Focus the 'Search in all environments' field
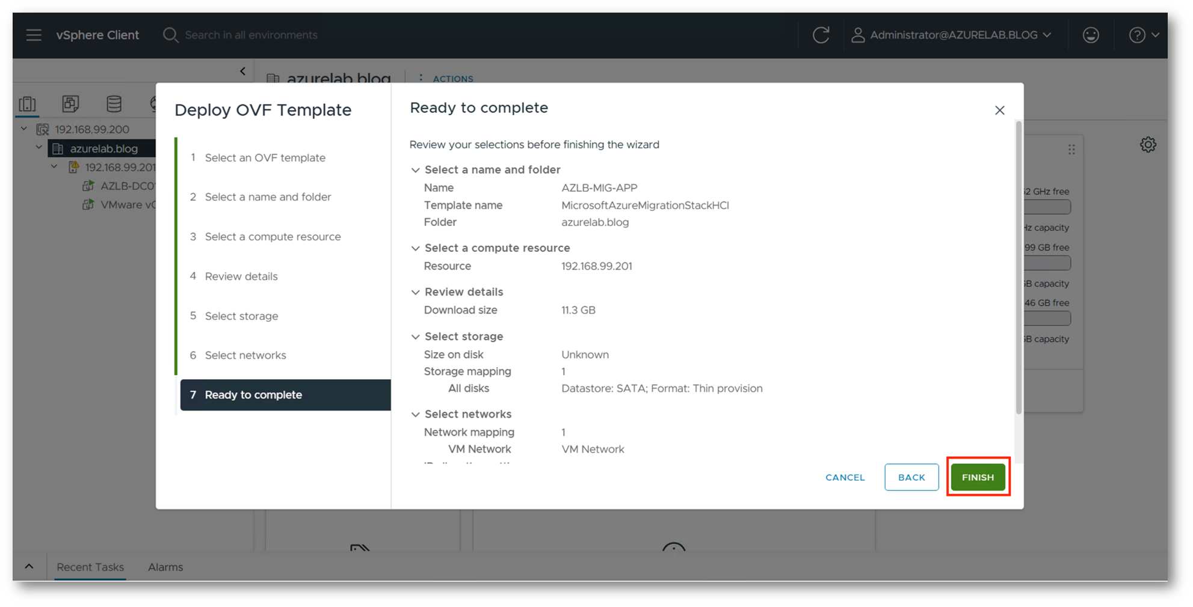Screen dimensions: 1193x607 (251, 35)
